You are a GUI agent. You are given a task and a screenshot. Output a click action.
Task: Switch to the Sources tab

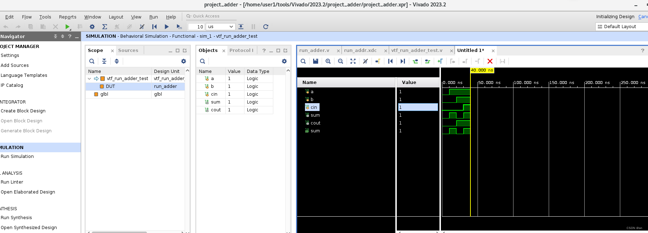(x=128, y=51)
